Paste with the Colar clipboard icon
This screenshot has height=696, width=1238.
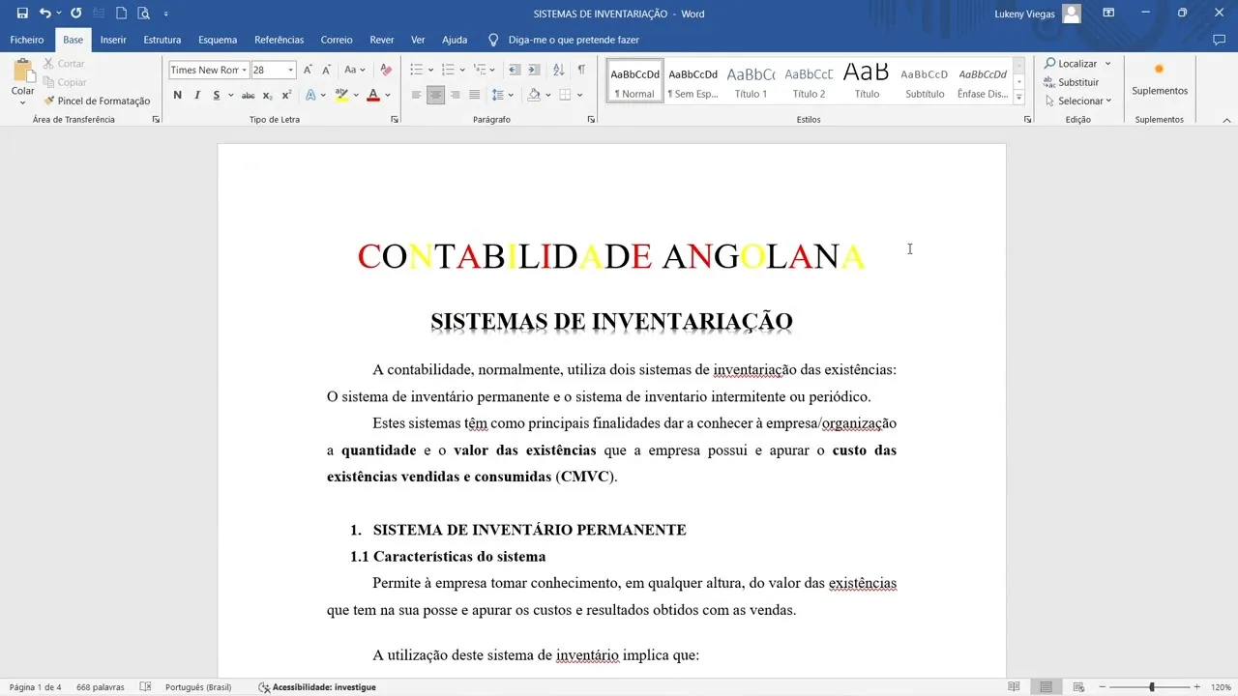[22, 72]
